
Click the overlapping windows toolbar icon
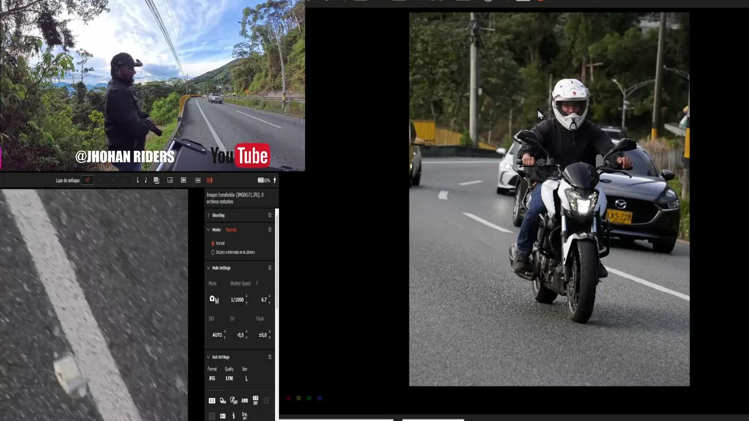click(x=156, y=180)
